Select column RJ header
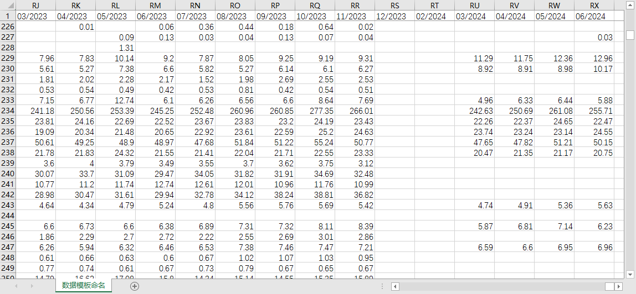The height and width of the screenshot is (294, 636). click(35, 6)
